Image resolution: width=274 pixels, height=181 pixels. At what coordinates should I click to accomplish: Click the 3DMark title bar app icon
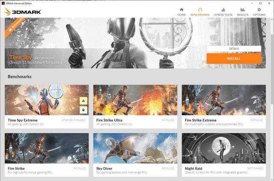(x=3, y=3)
